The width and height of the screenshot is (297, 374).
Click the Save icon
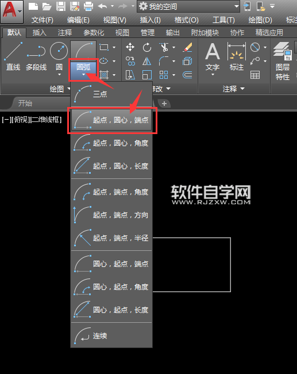[x=61, y=6]
